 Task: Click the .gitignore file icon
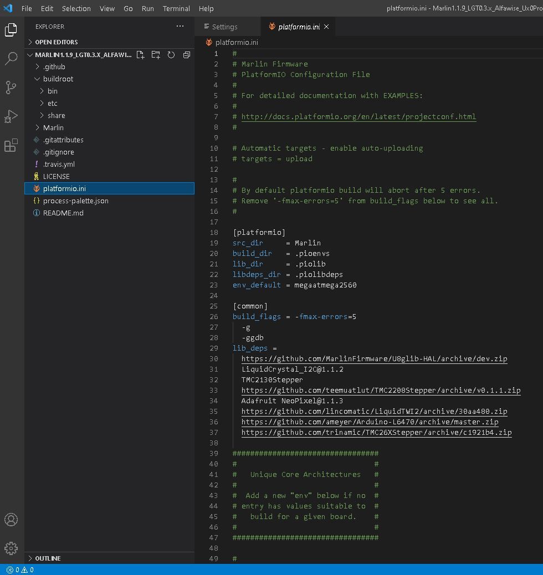[x=37, y=152]
